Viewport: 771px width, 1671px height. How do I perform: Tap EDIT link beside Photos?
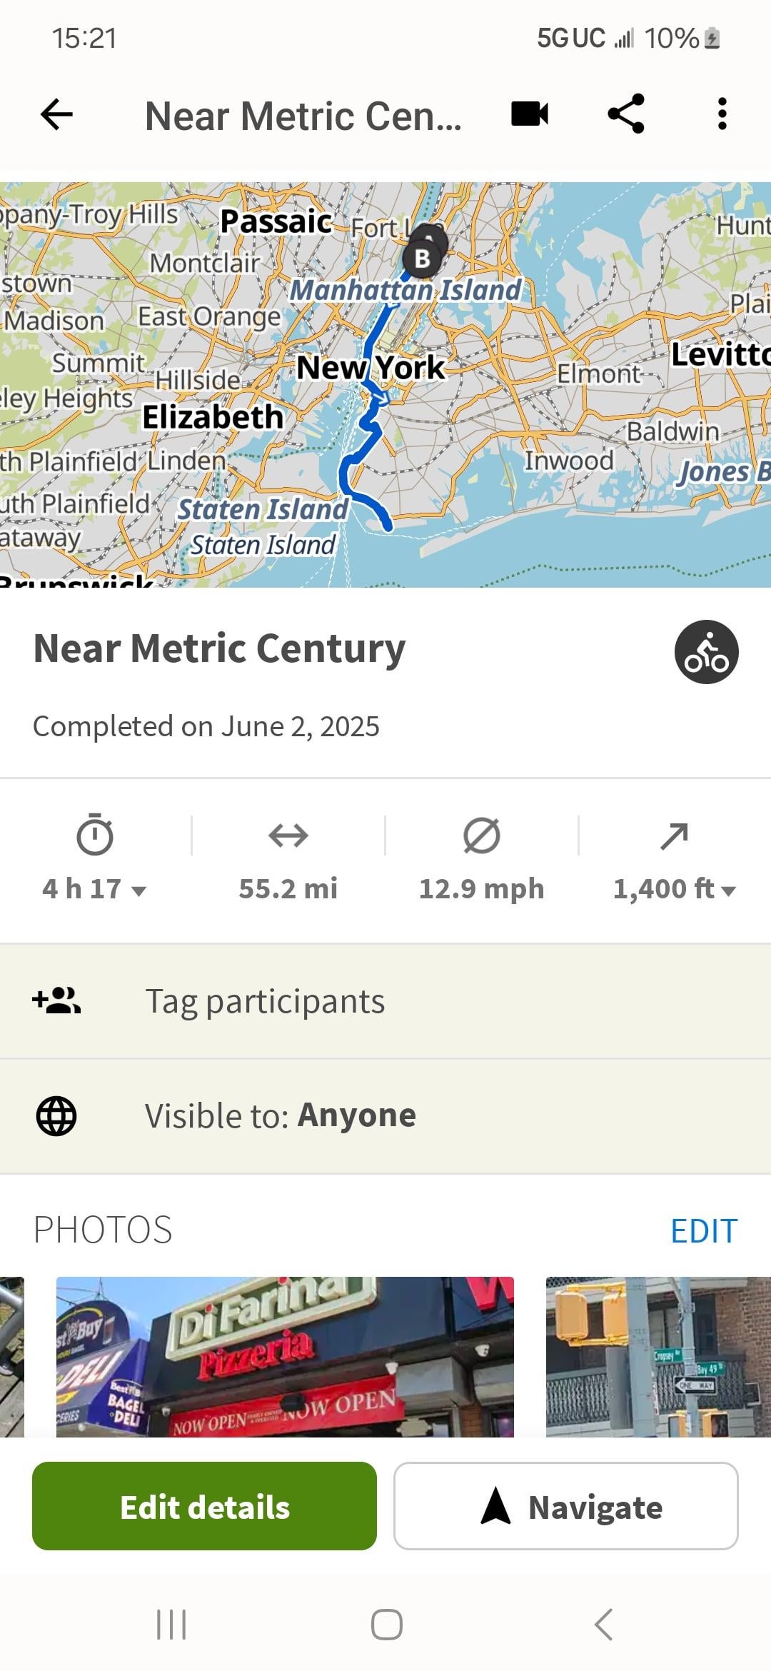[703, 1230]
